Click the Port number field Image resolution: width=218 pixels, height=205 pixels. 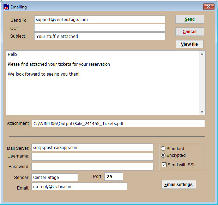coord(114,177)
